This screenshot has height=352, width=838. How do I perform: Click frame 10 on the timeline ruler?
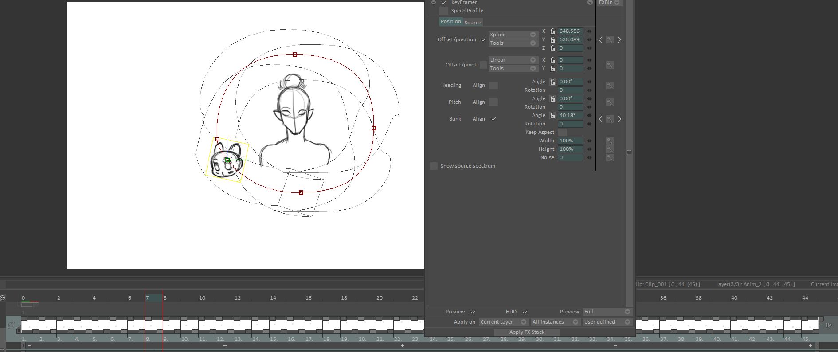(x=202, y=298)
